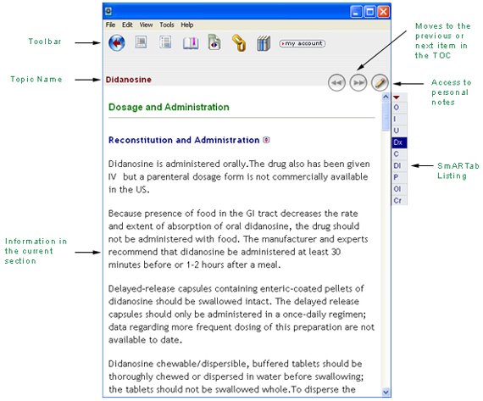Toggle the Reconstitution and Administration section marker
The width and height of the screenshot is (483, 401).
(266, 140)
